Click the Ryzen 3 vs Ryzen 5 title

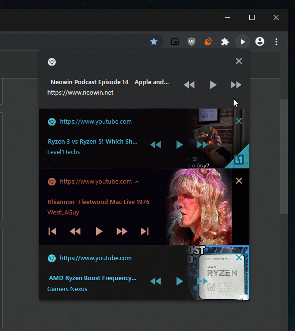[92, 141]
